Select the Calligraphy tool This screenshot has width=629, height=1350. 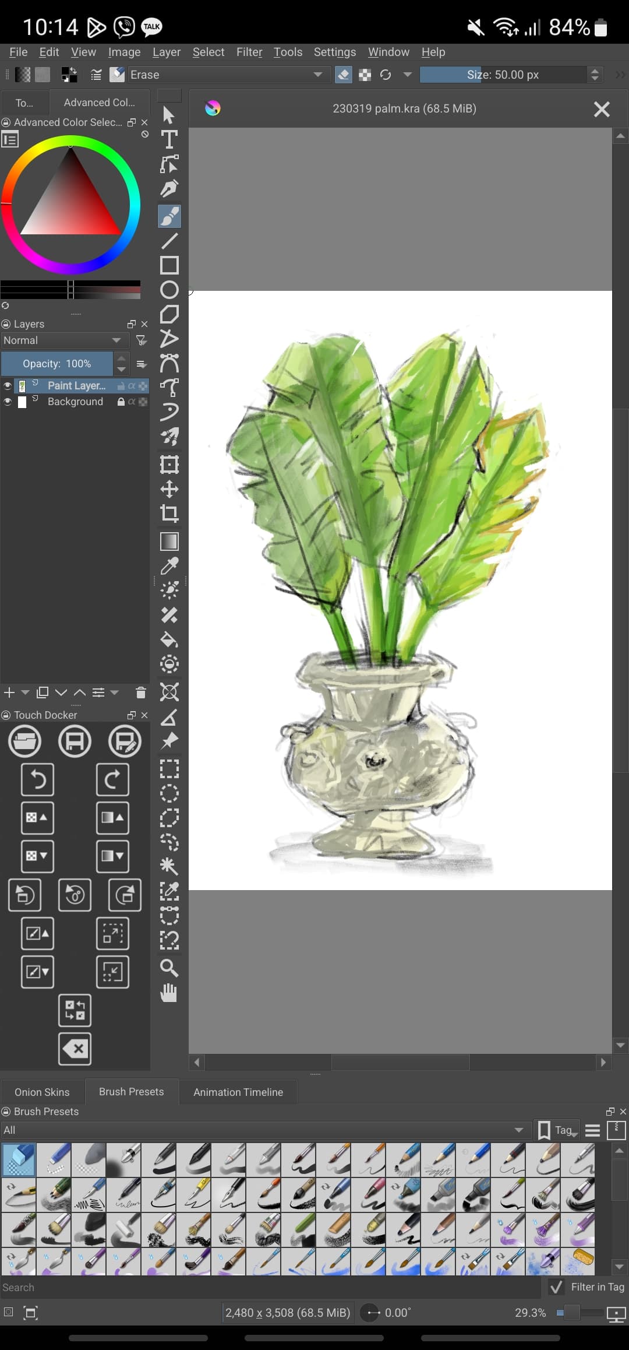click(169, 189)
